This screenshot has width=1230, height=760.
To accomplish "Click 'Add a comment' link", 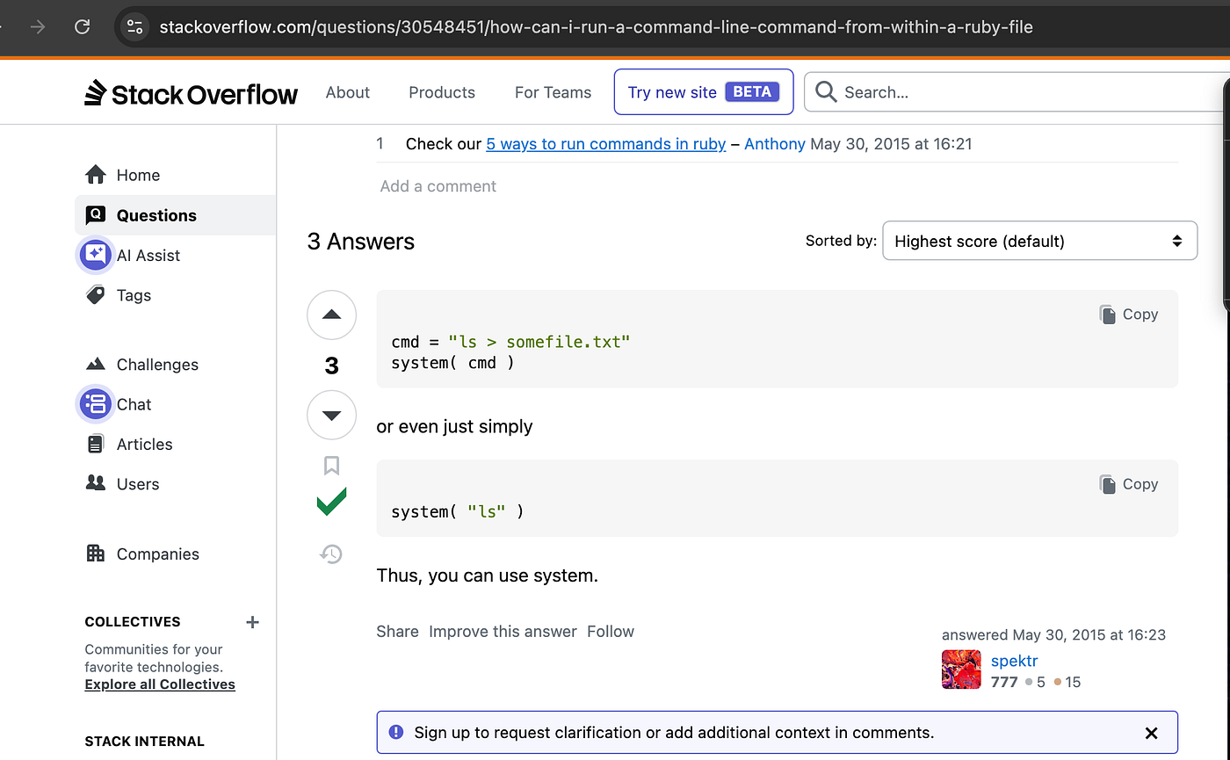I will [x=438, y=186].
